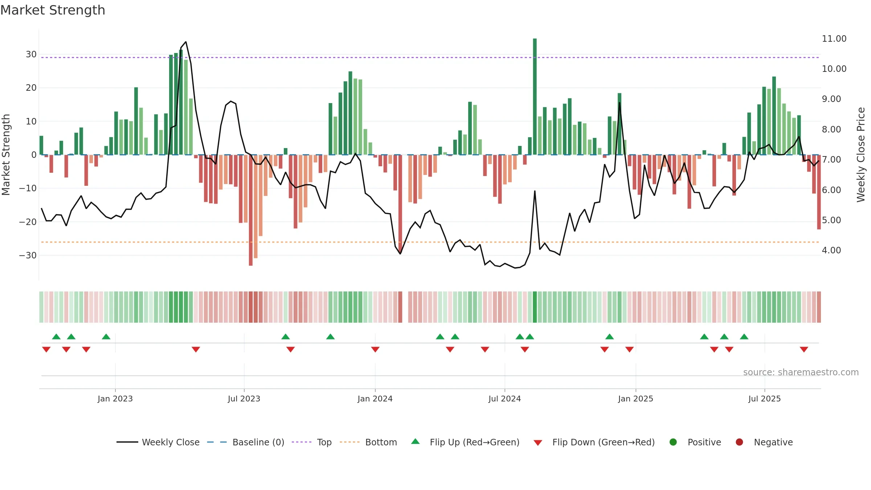Click the Bottom legend label
The image size is (871, 490).
(381, 442)
